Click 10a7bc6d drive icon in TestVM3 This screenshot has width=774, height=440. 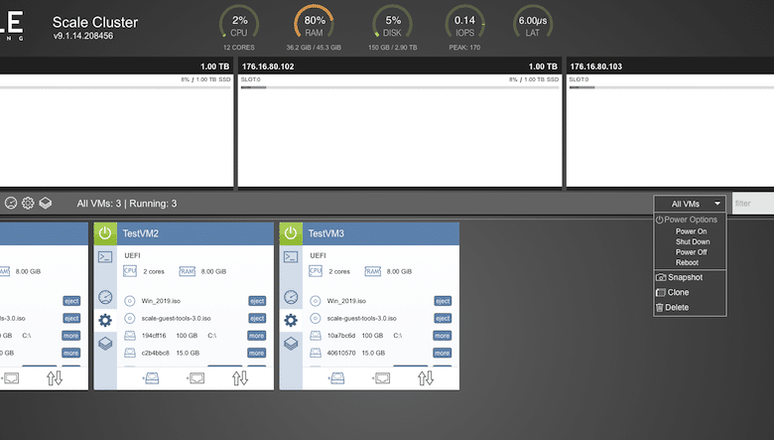click(316, 336)
